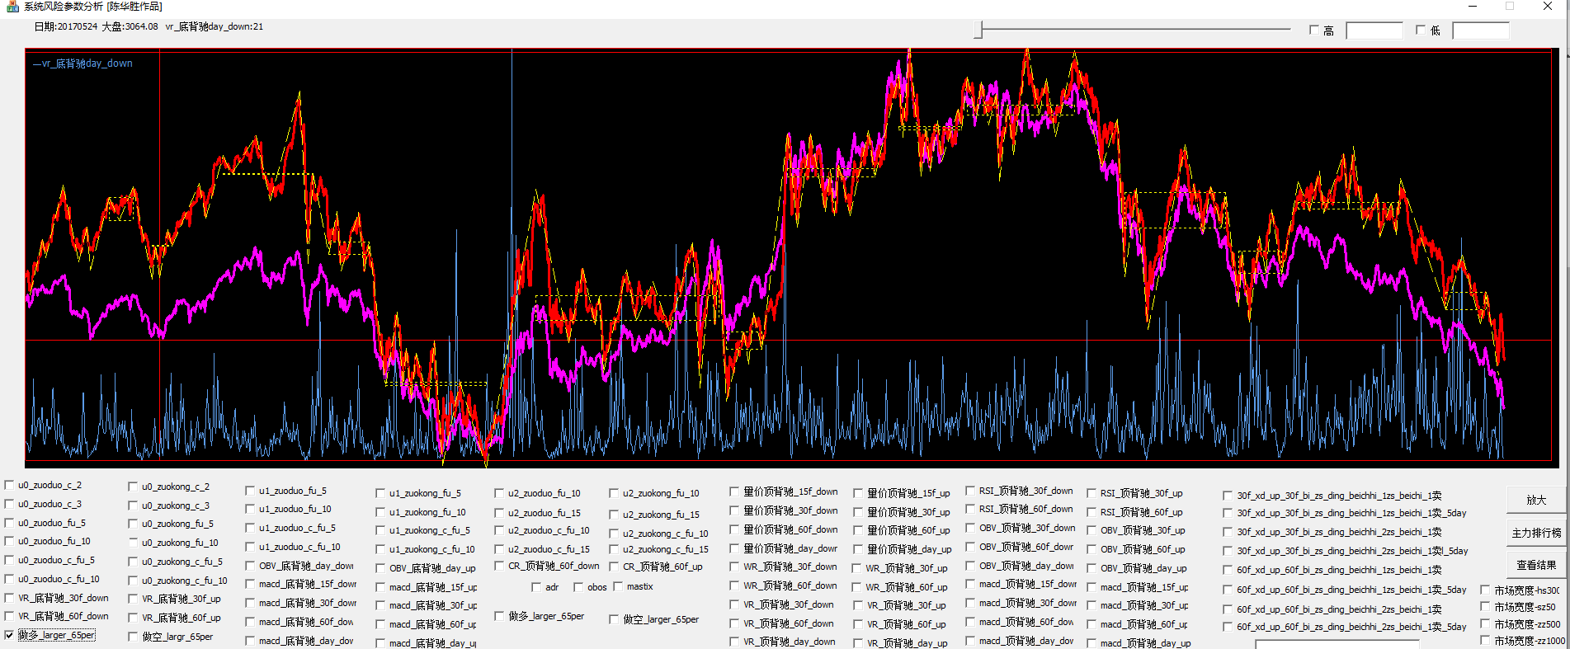Image resolution: width=1570 pixels, height=649 pixels.
Task: Toggle u1_zuokong_c_fu_5
Action: click(380, 530)
